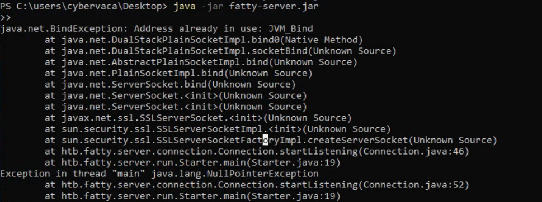Click the ServerSocket.bind stack trace line
The image size is (542, 202).
click(170, 84)
